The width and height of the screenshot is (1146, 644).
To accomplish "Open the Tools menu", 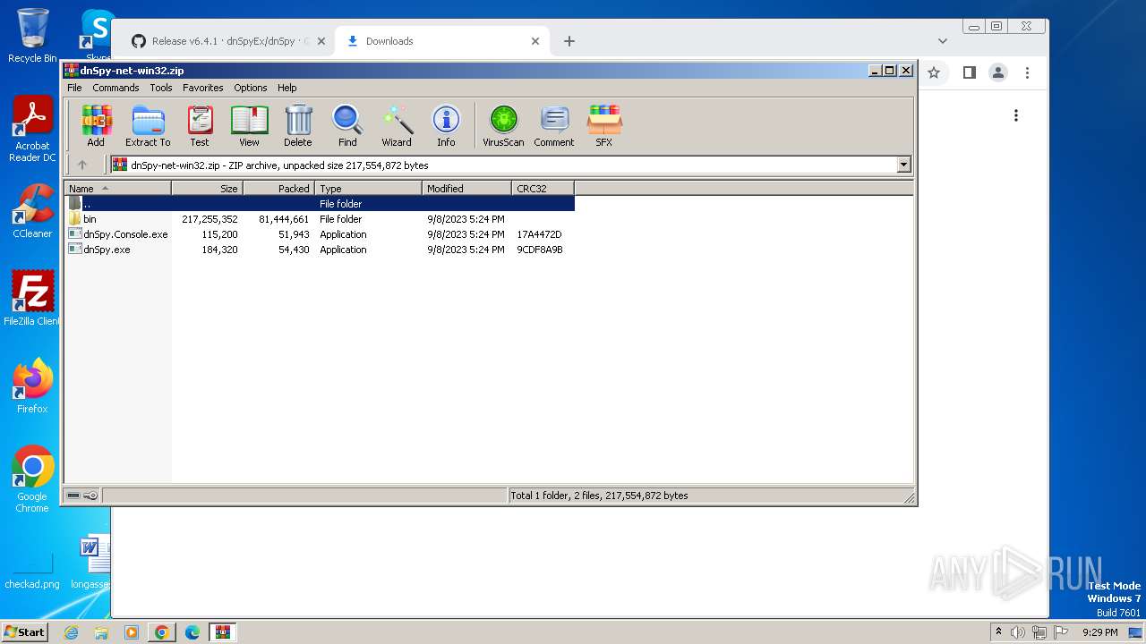I will (x=161, y=88).
